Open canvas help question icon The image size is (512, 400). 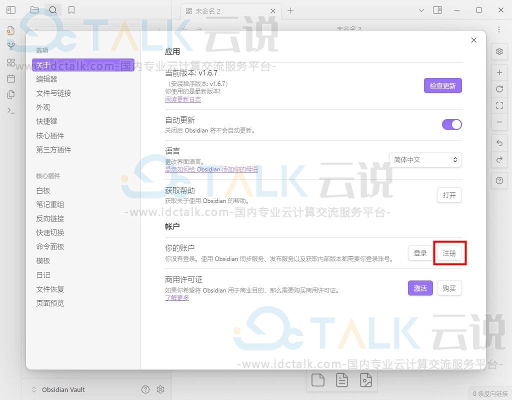click(x=499, y=180)
